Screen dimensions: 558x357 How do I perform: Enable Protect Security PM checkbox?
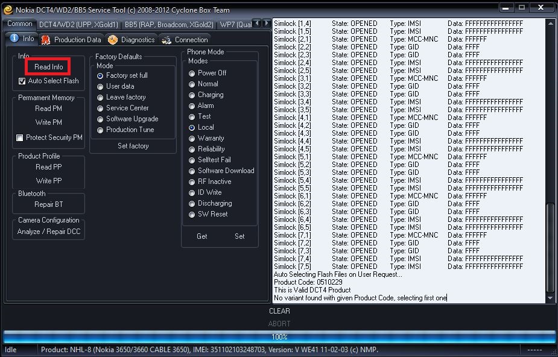(20, 138)
